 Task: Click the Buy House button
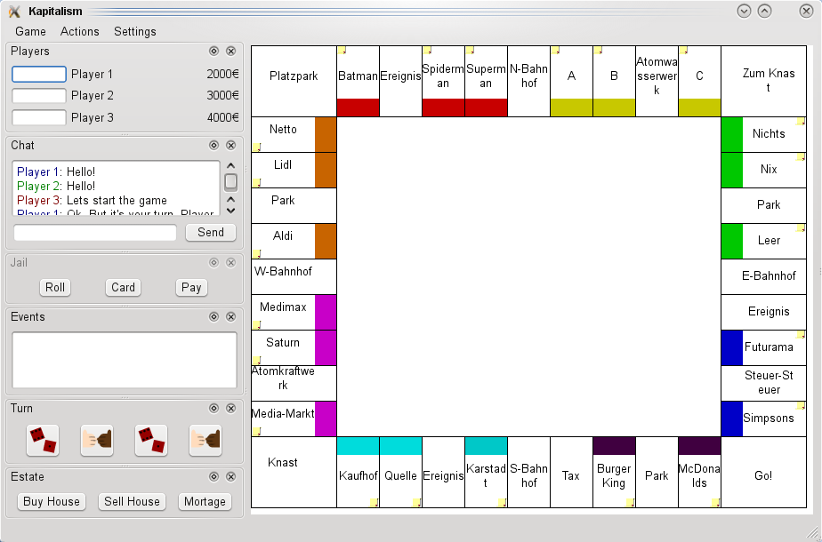pos(52,502)
